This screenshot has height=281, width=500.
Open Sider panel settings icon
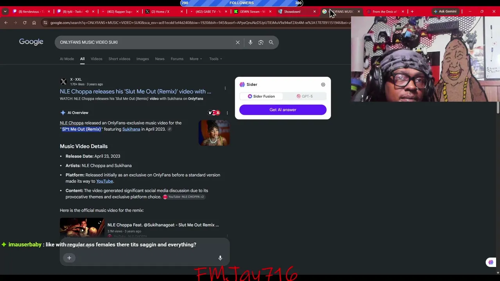[323, 84]
